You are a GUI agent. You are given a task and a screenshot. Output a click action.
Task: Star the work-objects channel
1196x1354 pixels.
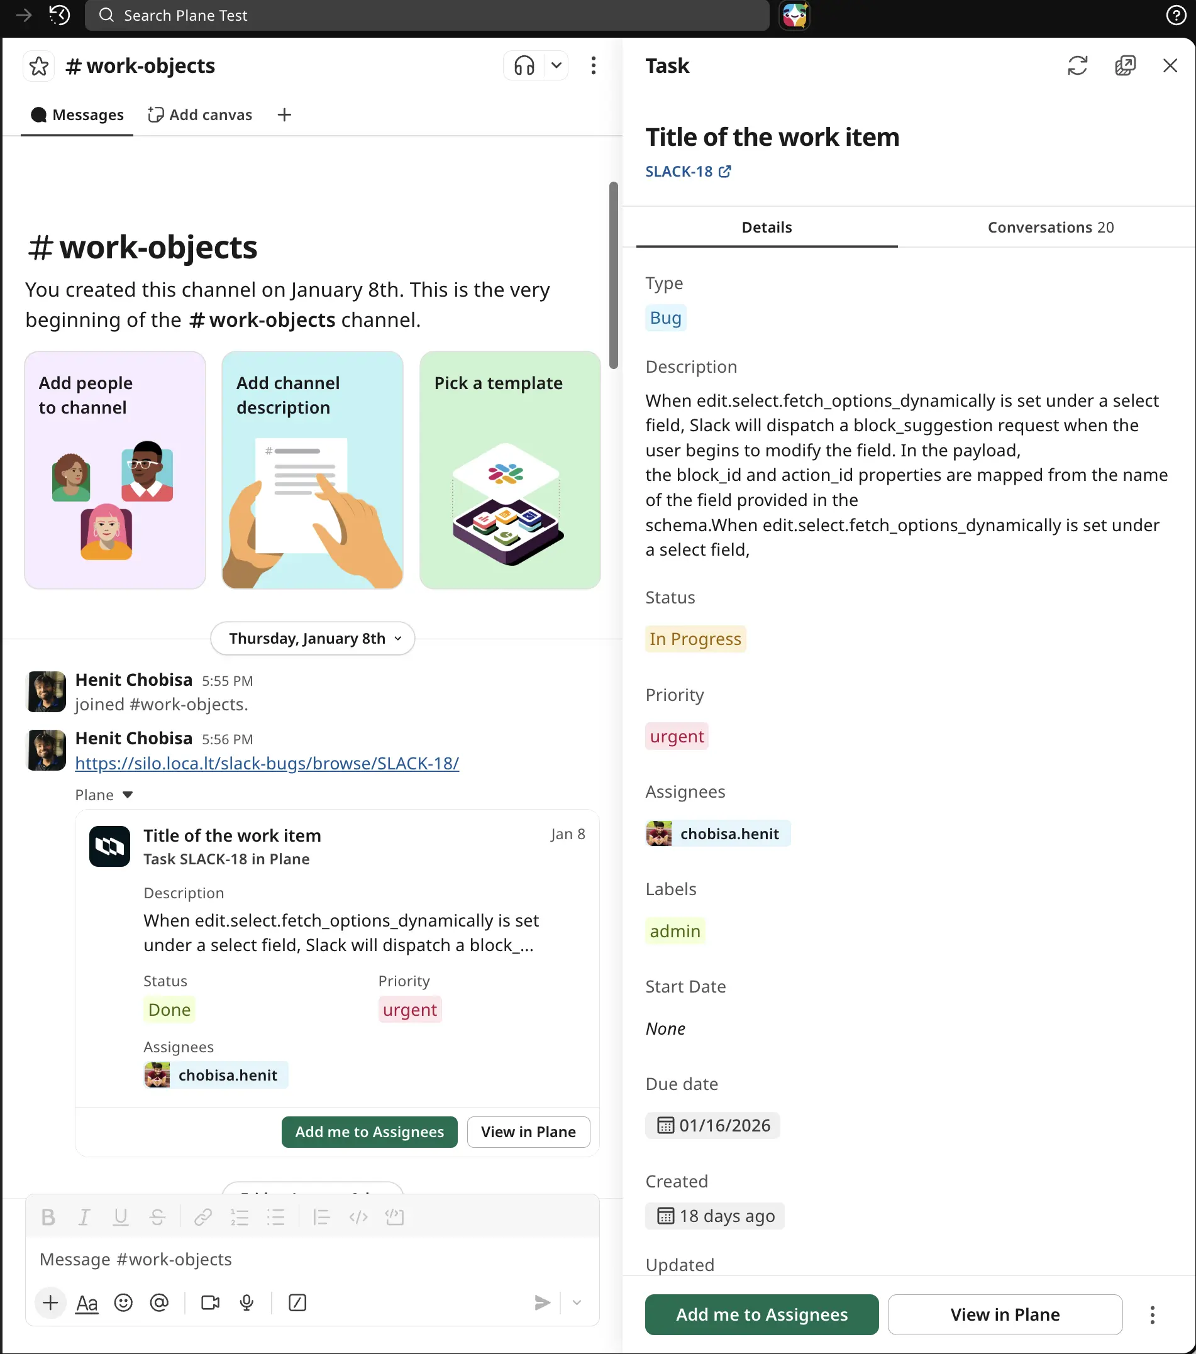tap(39, 65)
